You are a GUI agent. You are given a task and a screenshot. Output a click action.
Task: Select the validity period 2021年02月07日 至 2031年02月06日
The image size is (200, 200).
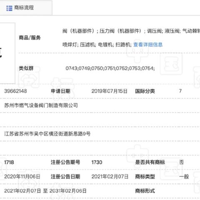coord(45,191)
